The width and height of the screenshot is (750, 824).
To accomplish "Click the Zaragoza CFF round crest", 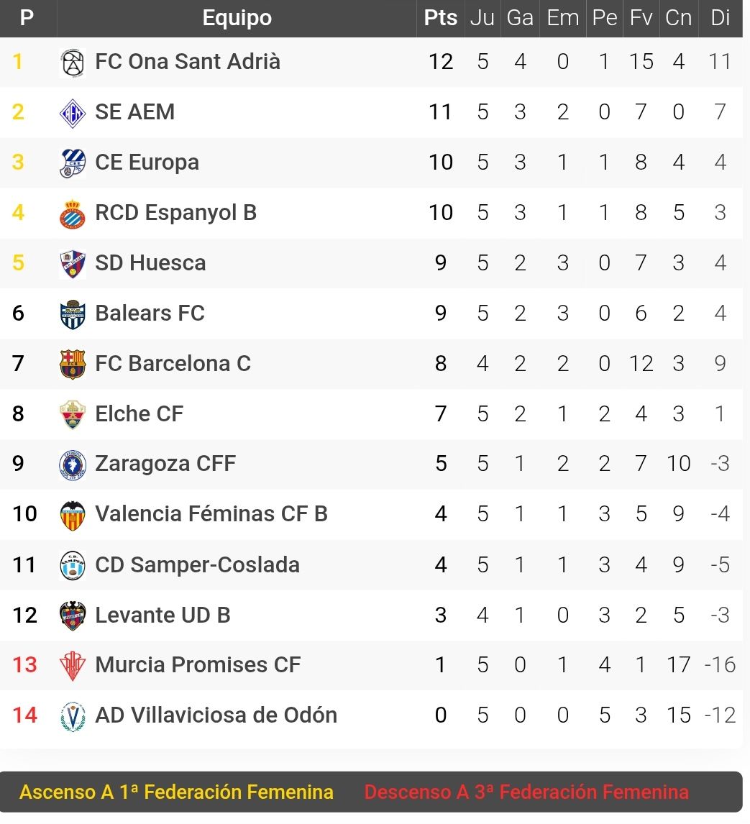I will tap(73, 465).
